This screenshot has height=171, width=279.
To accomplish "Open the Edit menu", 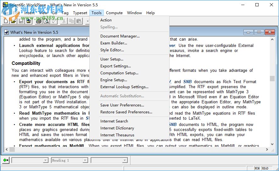I will tap(16, 13).
